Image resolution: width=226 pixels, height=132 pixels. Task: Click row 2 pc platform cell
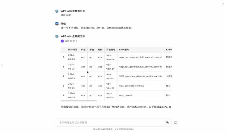click(92, 76)
